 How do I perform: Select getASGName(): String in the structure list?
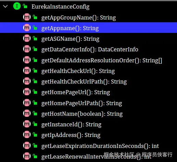[70, 39]
